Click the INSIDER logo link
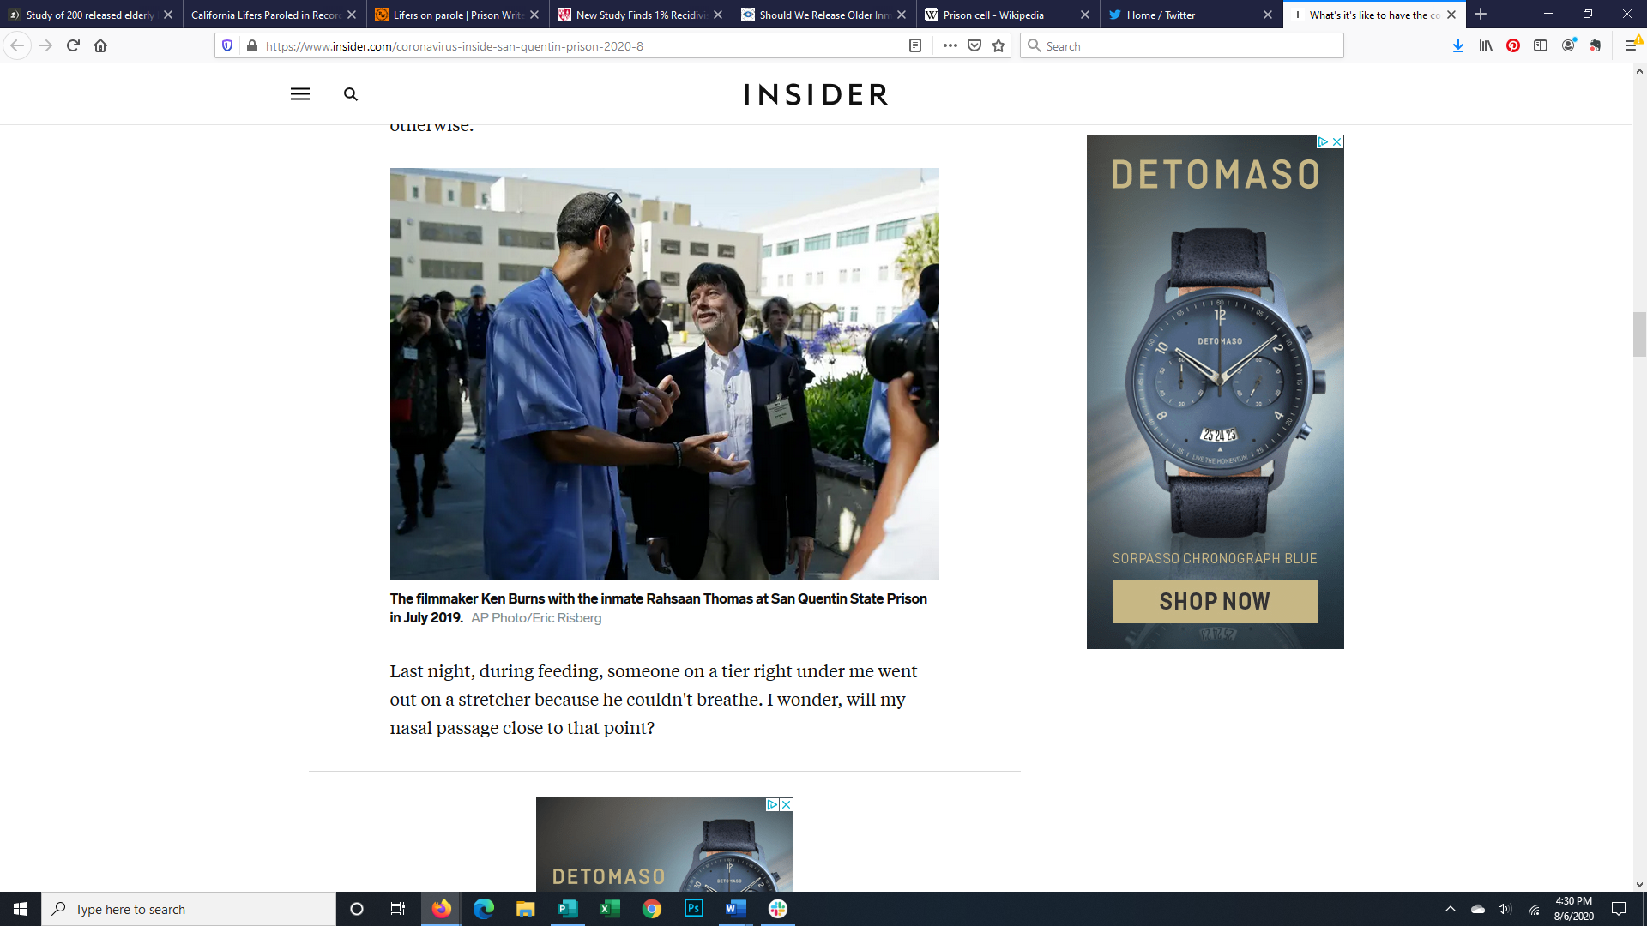Viewport: 1647px width, 926px height. pos(815,94)
